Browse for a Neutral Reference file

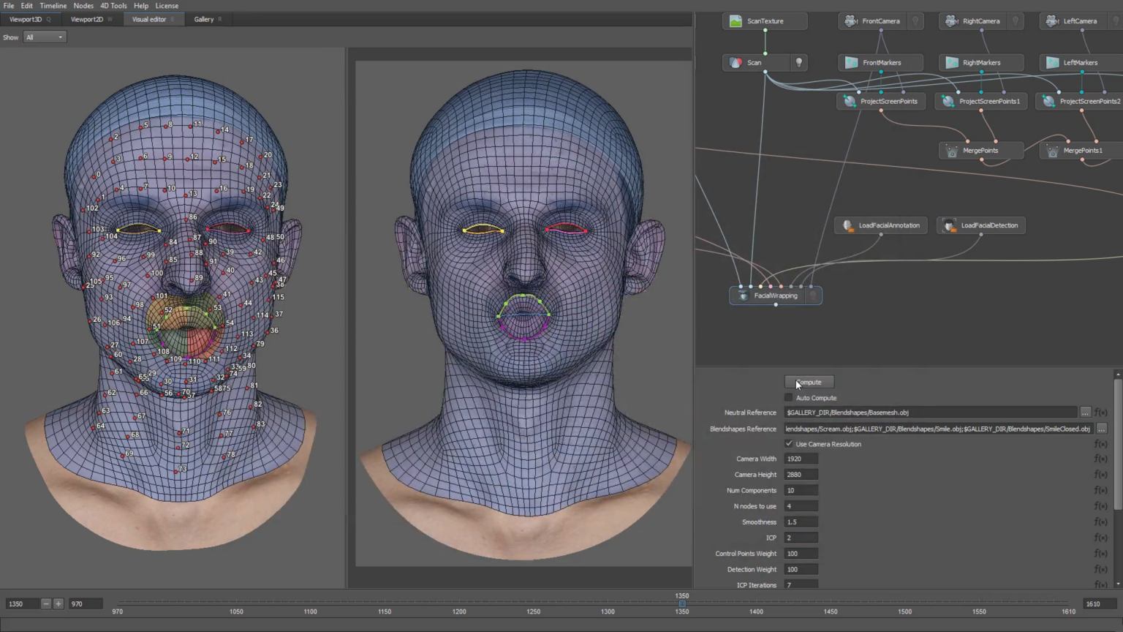click(1086, 412)
